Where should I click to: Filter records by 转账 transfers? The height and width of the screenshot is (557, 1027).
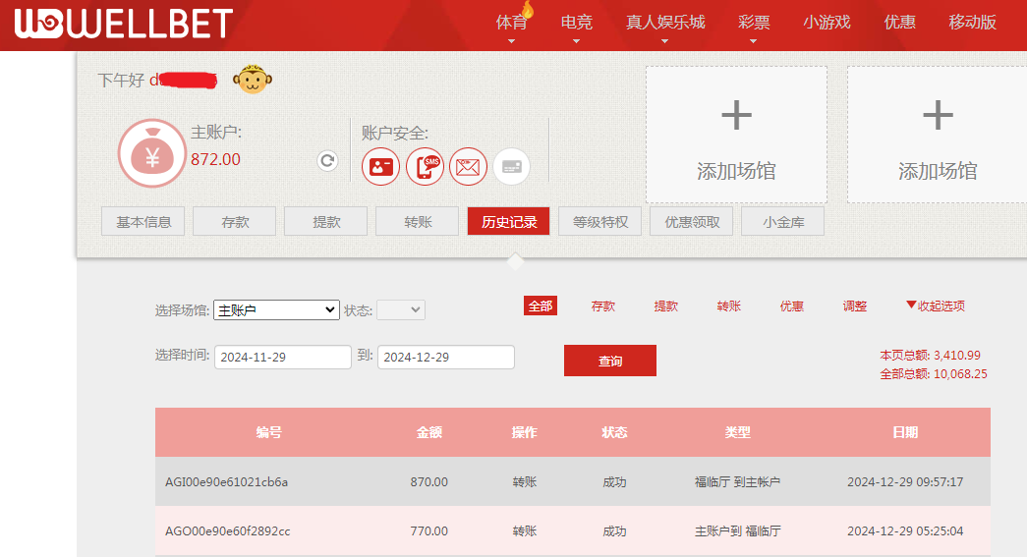(728, 306)
